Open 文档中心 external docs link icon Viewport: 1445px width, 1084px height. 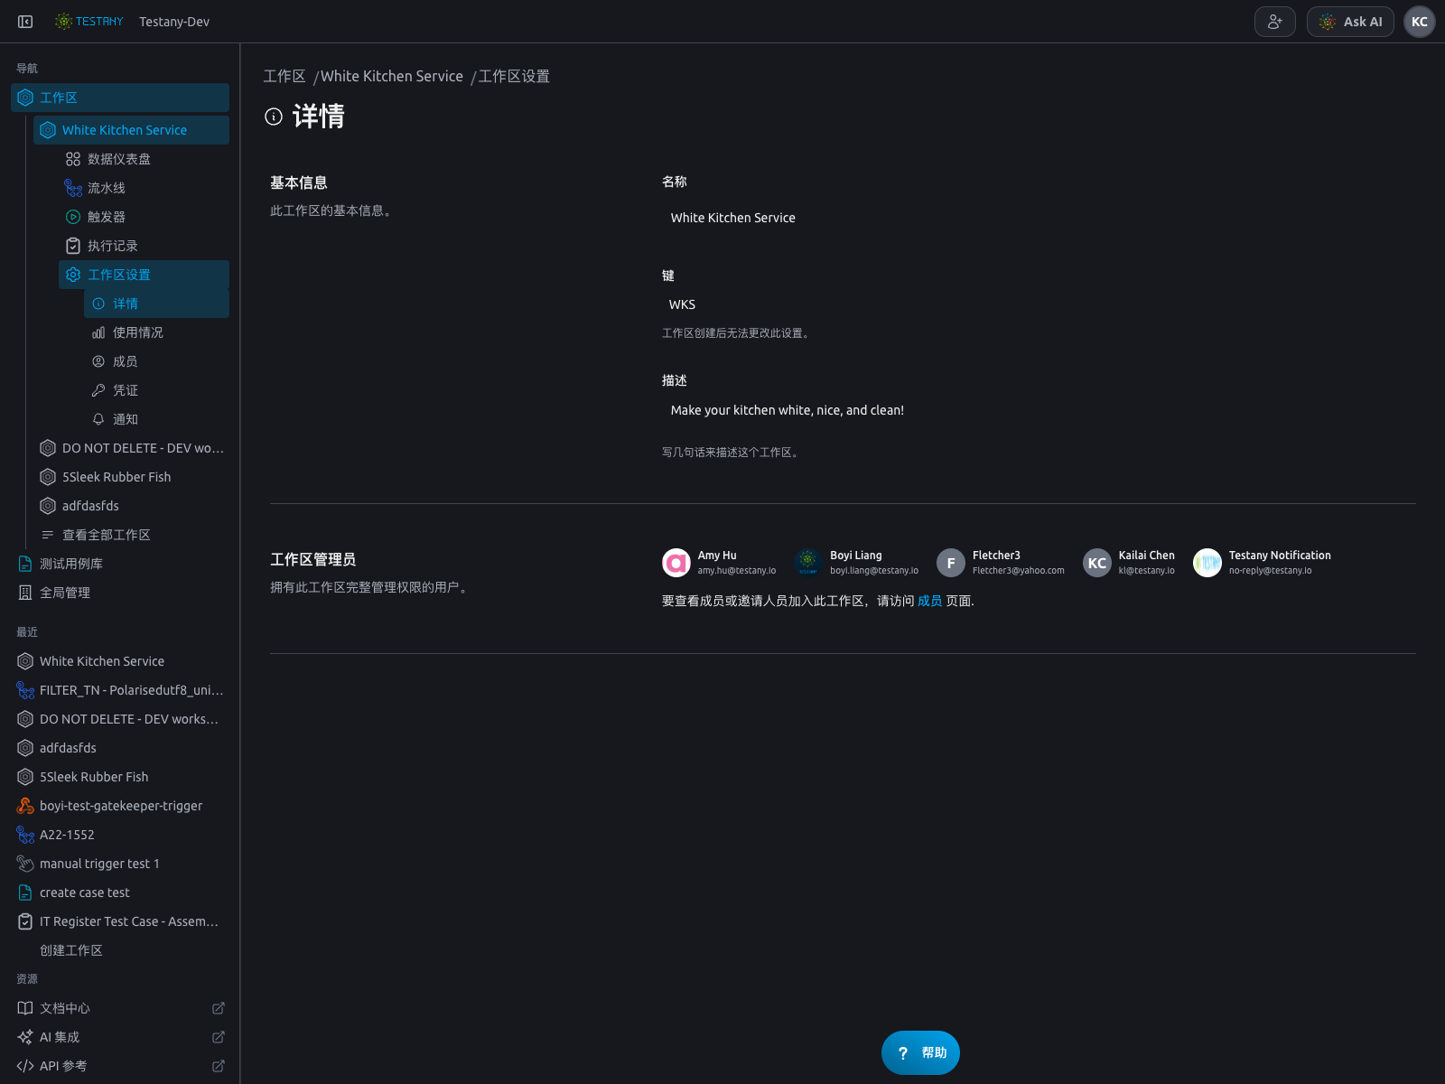[x=219, y=1008]
